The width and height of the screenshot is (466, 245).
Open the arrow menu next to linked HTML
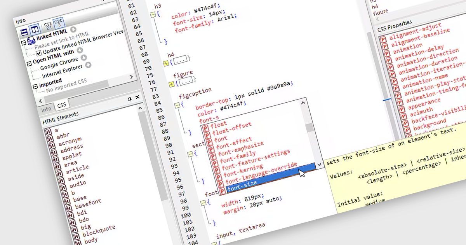point(73,30)
